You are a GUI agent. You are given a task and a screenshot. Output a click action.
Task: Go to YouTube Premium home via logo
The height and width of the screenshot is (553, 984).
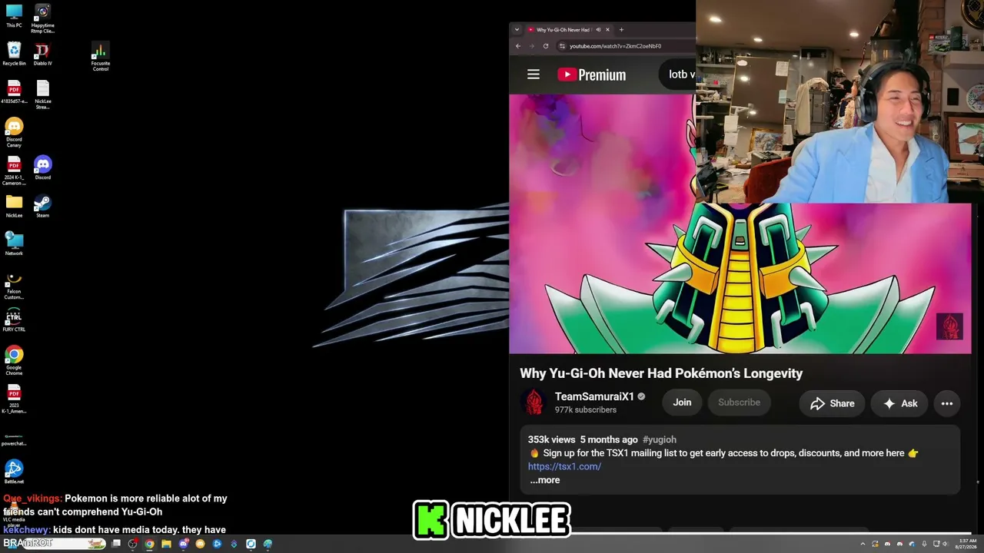pyautogui.click(x=591, y=75)
